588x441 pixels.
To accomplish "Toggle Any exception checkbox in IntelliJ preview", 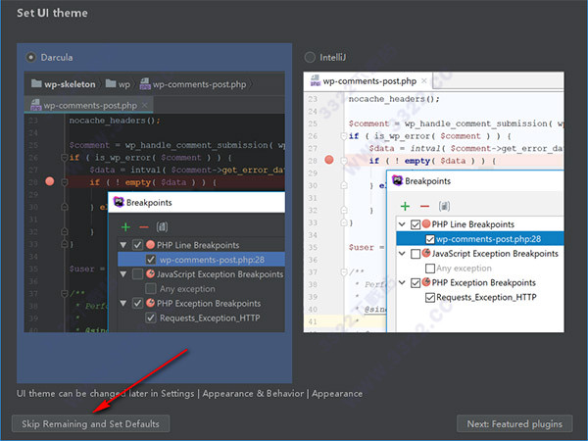I will pos(430,269).
